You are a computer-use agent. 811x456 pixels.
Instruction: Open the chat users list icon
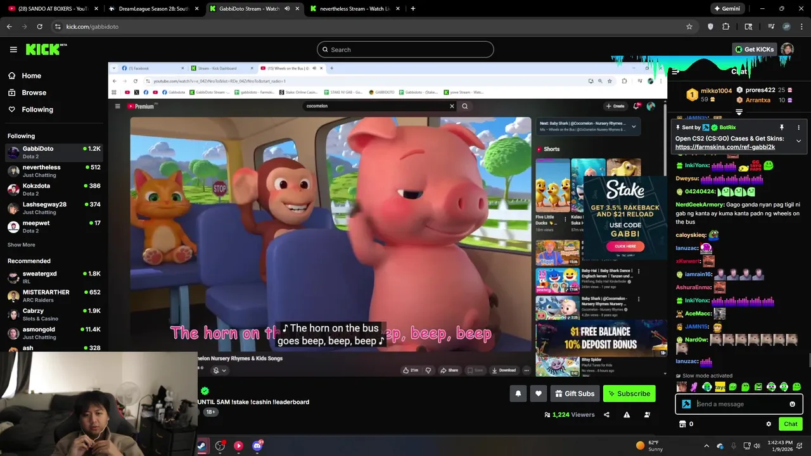647,415
